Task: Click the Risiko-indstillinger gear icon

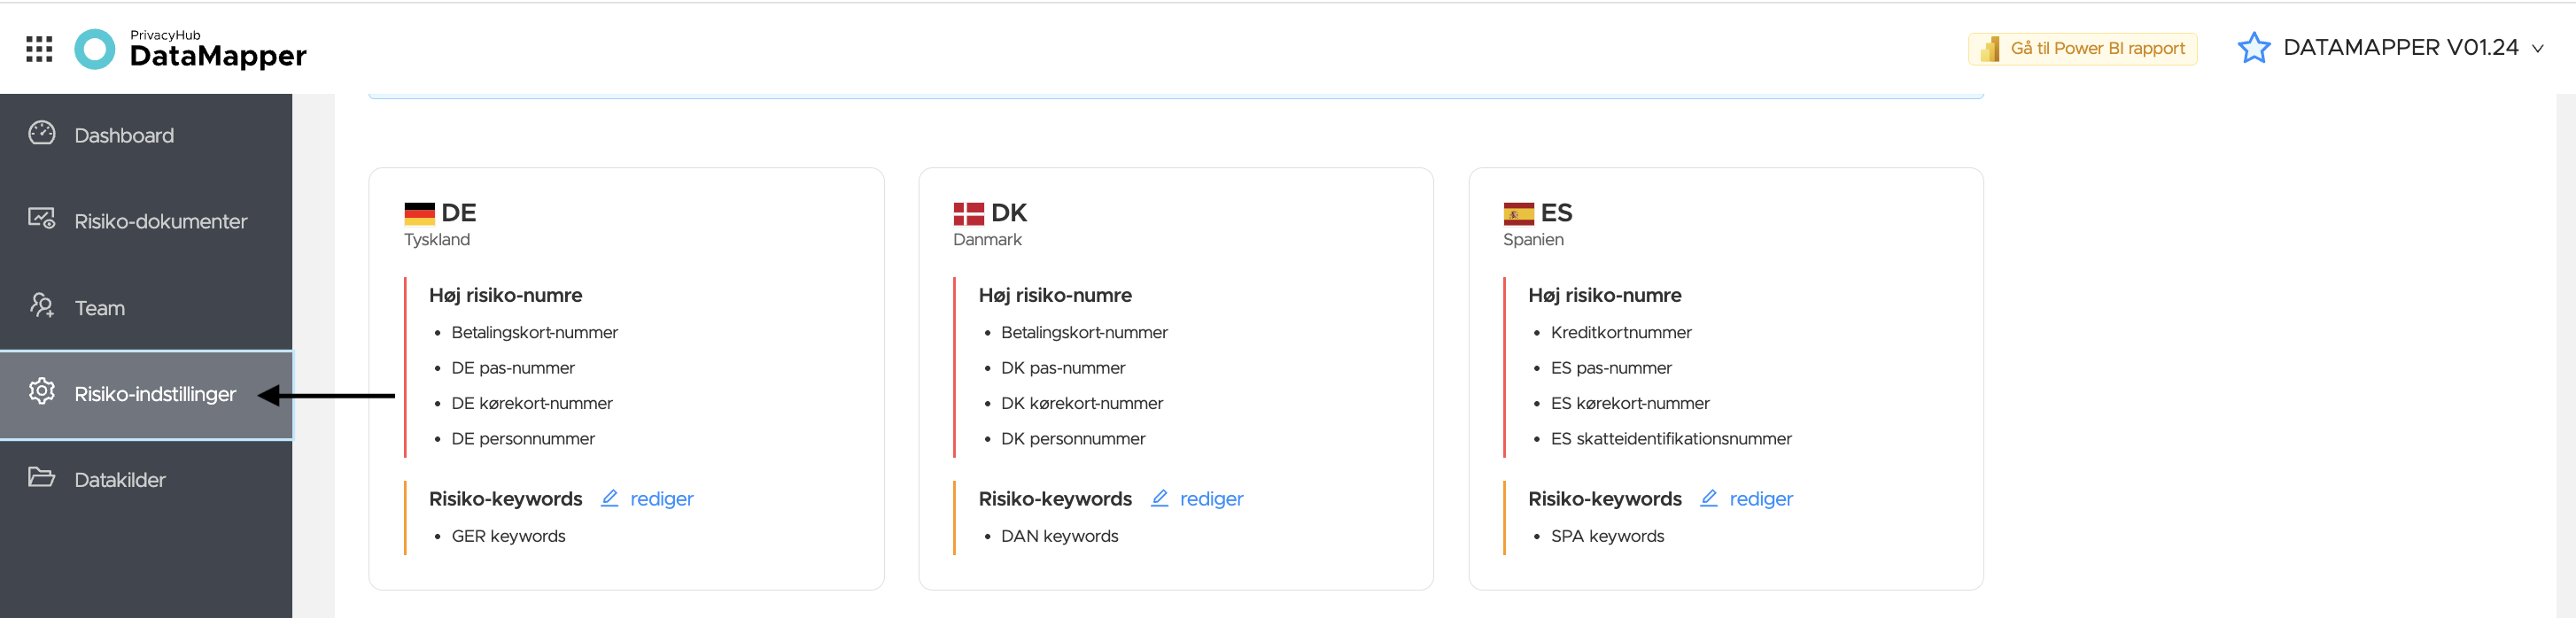Action: tap(42, 391)
